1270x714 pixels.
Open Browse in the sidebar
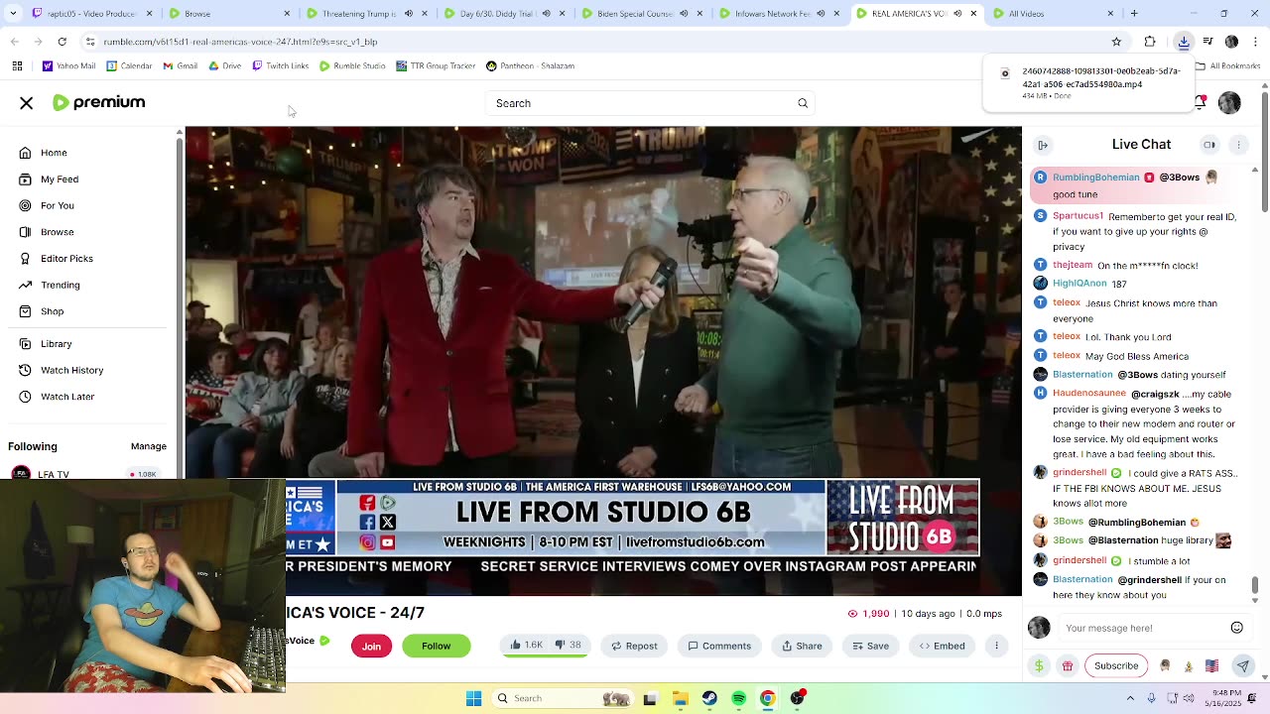click(x=58, y=232)
